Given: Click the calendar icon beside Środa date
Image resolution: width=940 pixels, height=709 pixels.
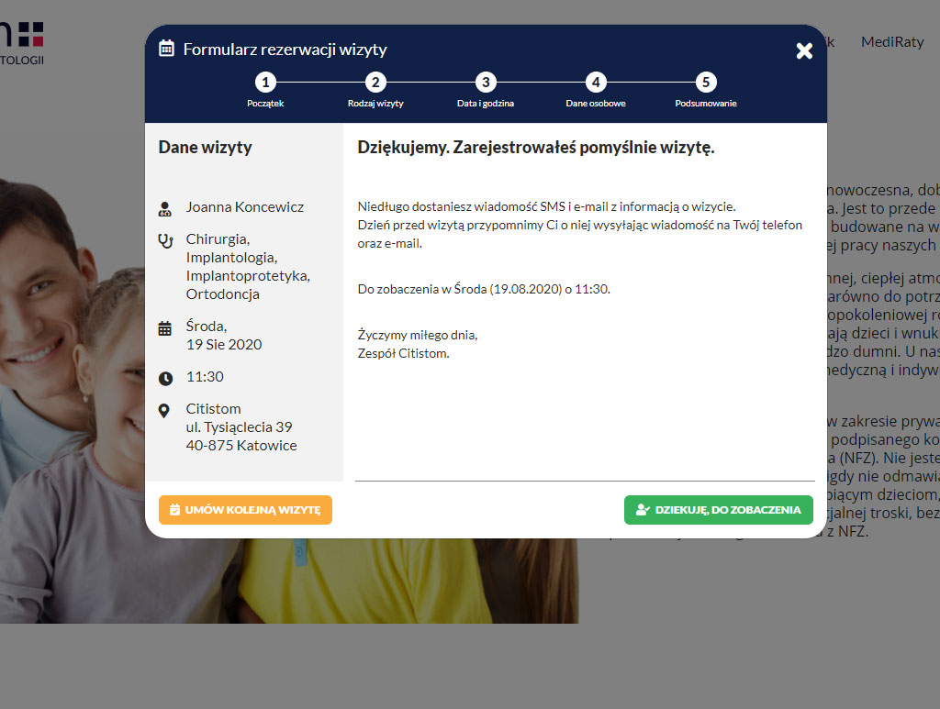Looking at the screenshot, I should click(165, 328).
